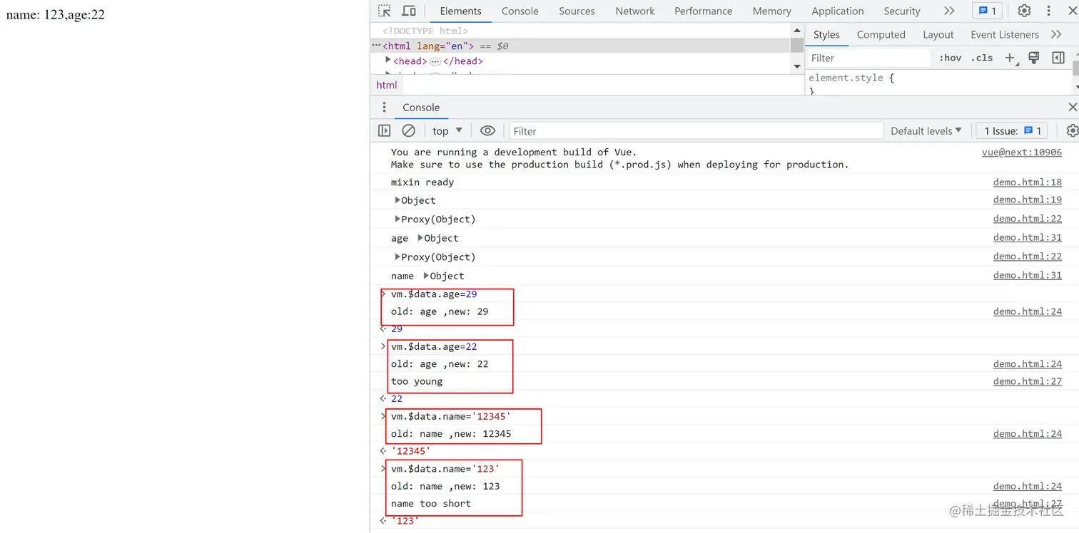
Task: Expand the Object next to age
Action: pos(420,237)
